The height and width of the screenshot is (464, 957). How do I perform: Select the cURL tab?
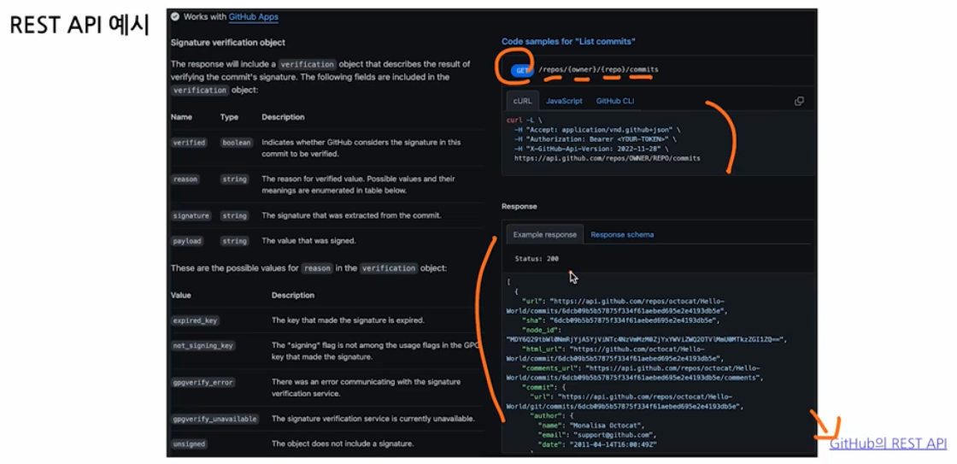click(x=522, y=102)
